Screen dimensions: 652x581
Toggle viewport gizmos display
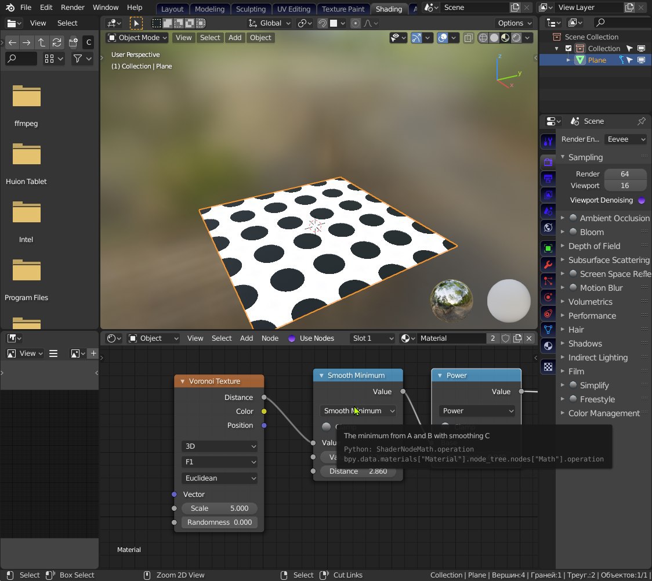tap(416, 38)
